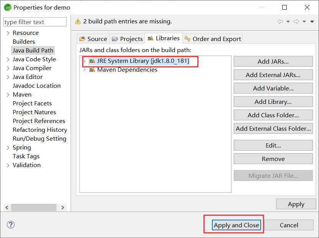Click Apply and Close button
The height and width of the screenshot is (238, 319).
click(x=236, y=225)
